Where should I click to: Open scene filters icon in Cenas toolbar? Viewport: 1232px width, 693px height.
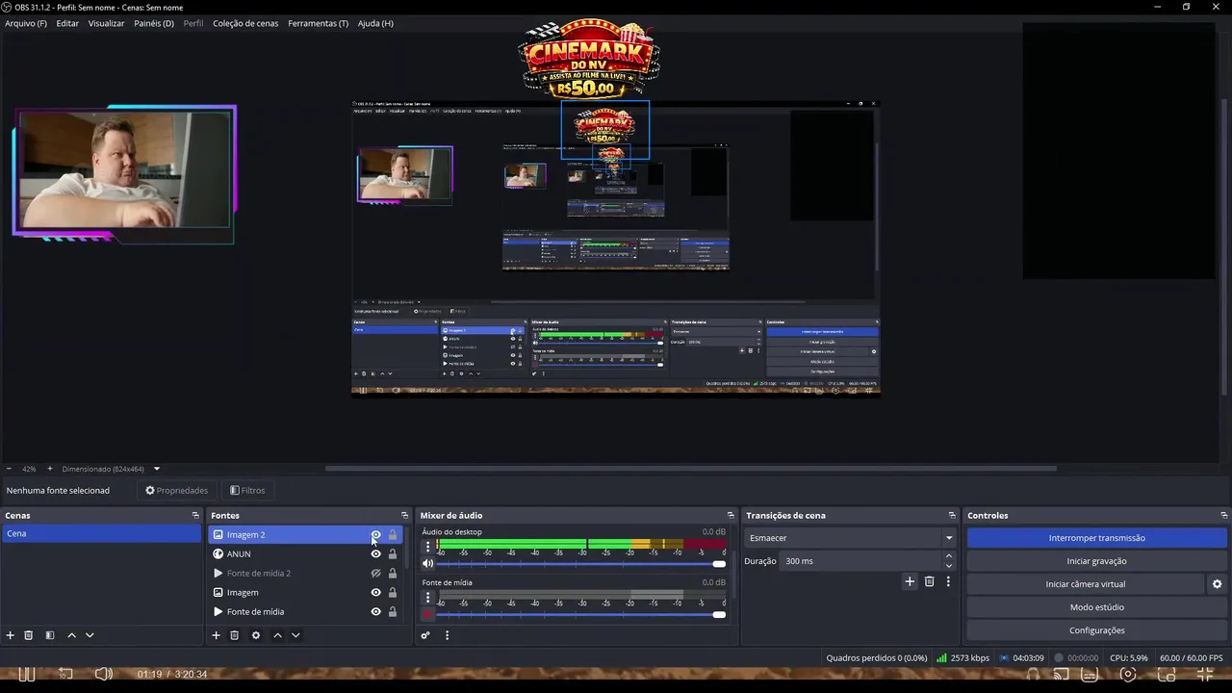[50, 635]
